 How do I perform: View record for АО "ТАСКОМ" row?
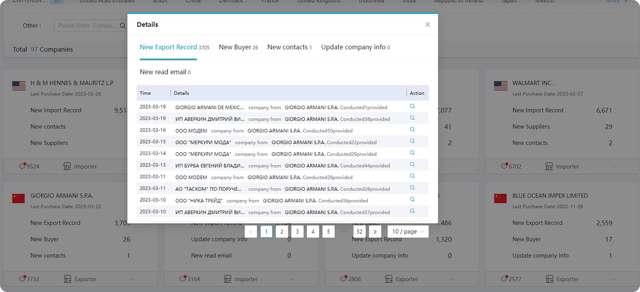[x=412, y=188]
